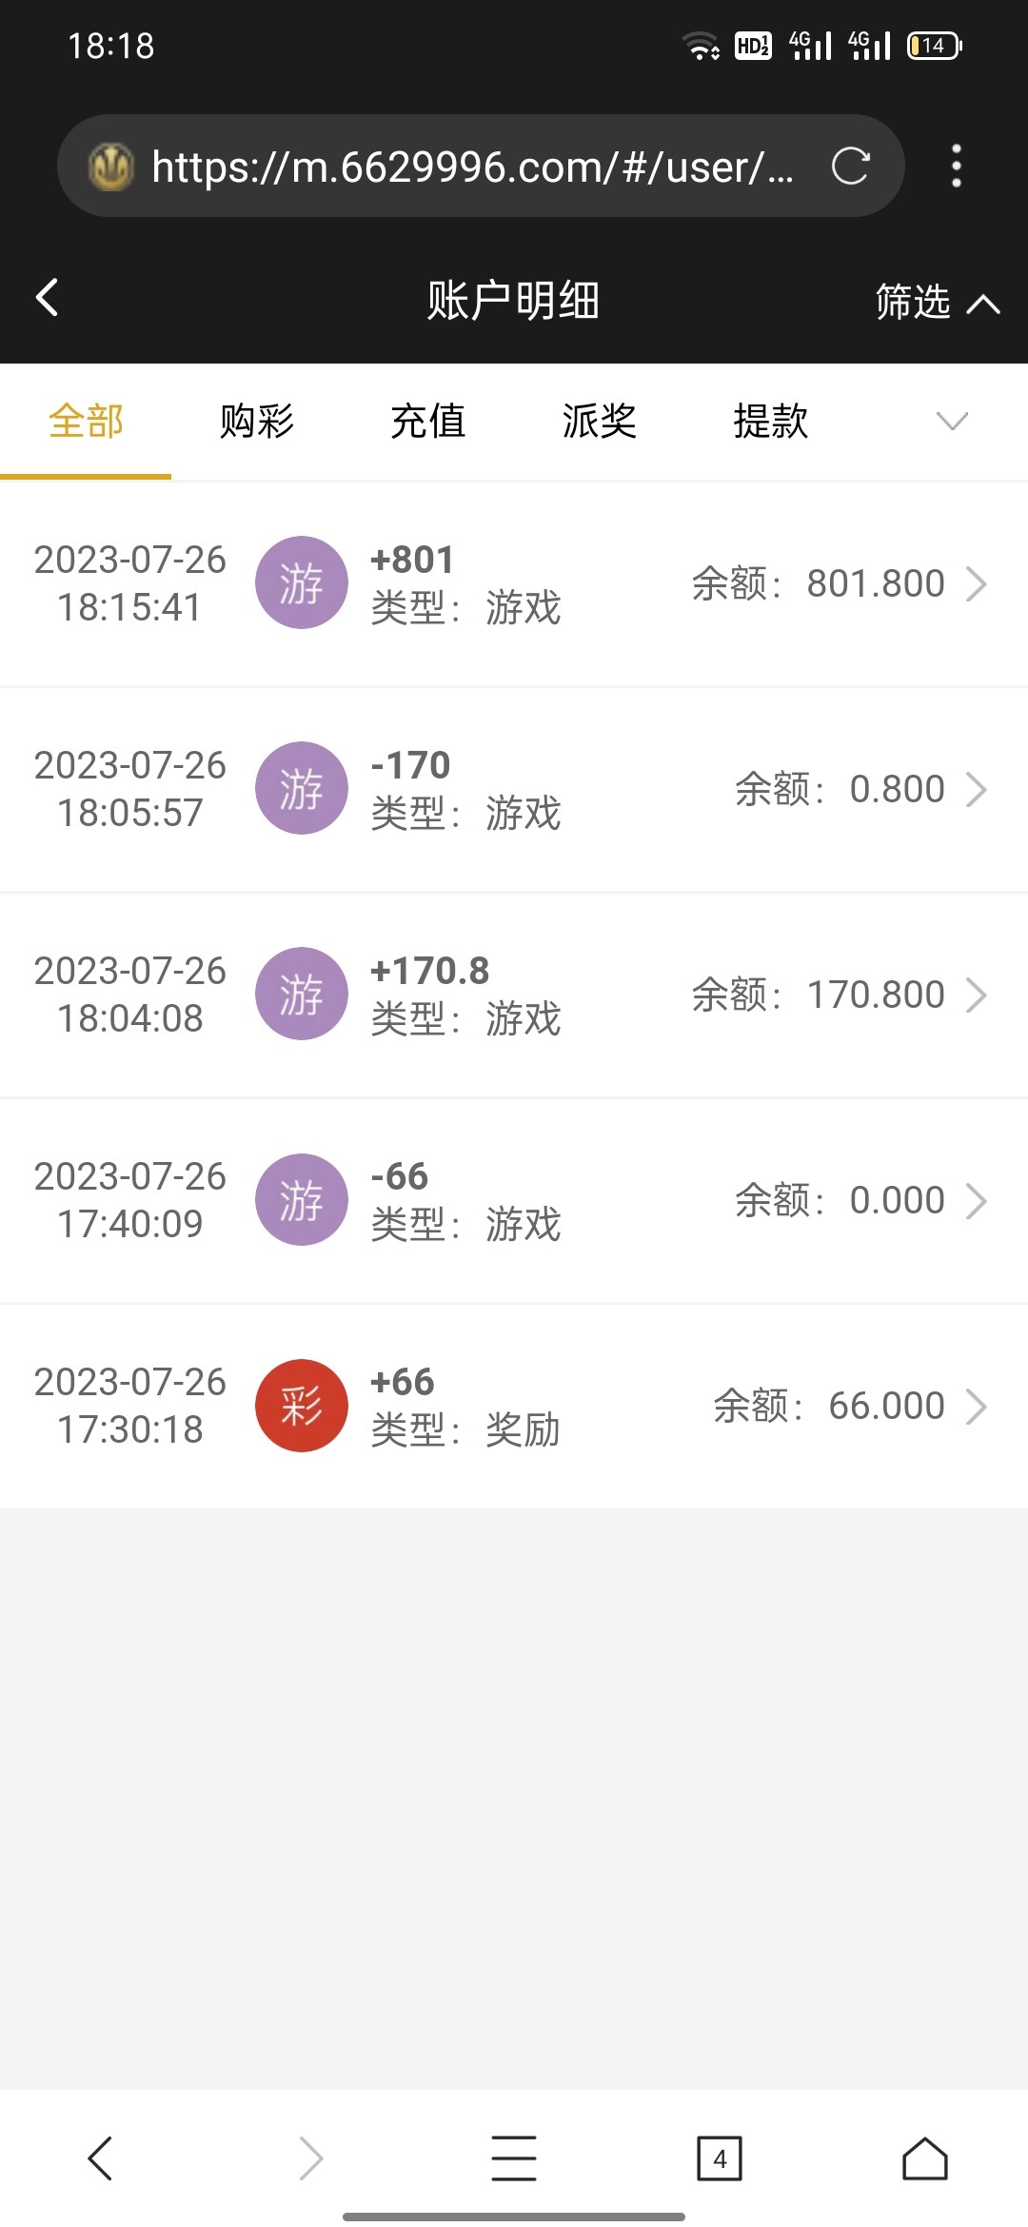Select the 全部 tab

86,421
